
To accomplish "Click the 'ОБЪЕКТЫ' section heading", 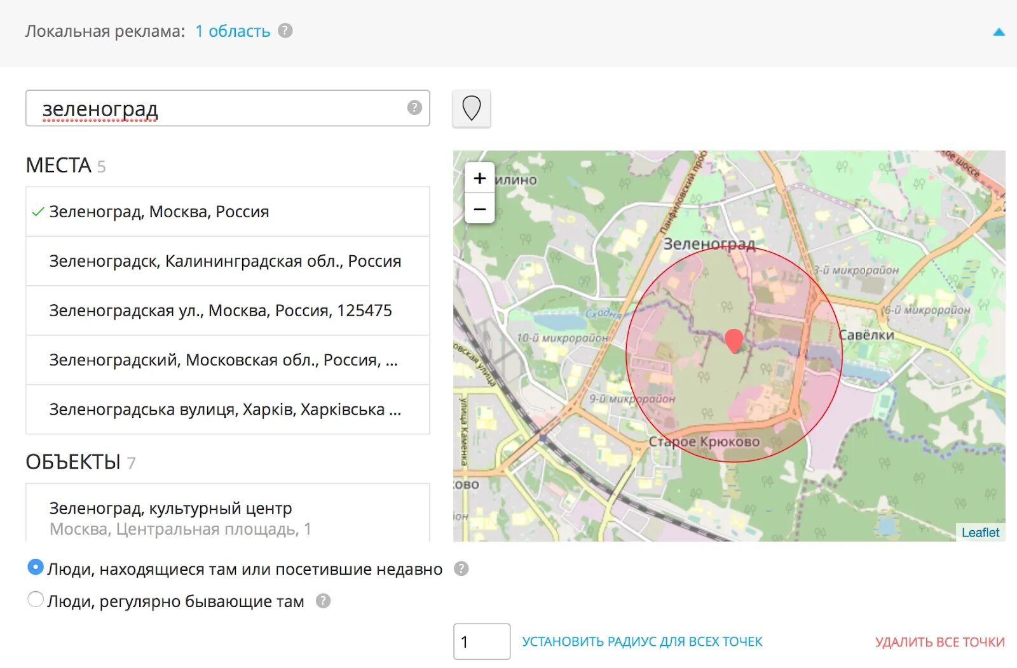I will [x=73, y=462].
